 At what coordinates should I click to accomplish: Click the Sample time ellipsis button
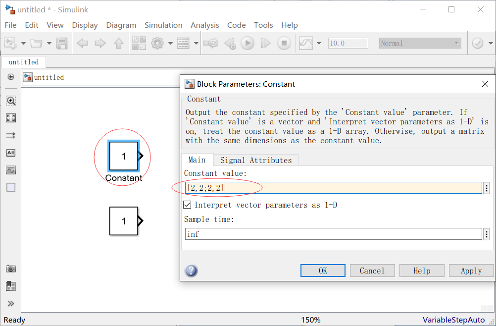(x=486, y=234)
